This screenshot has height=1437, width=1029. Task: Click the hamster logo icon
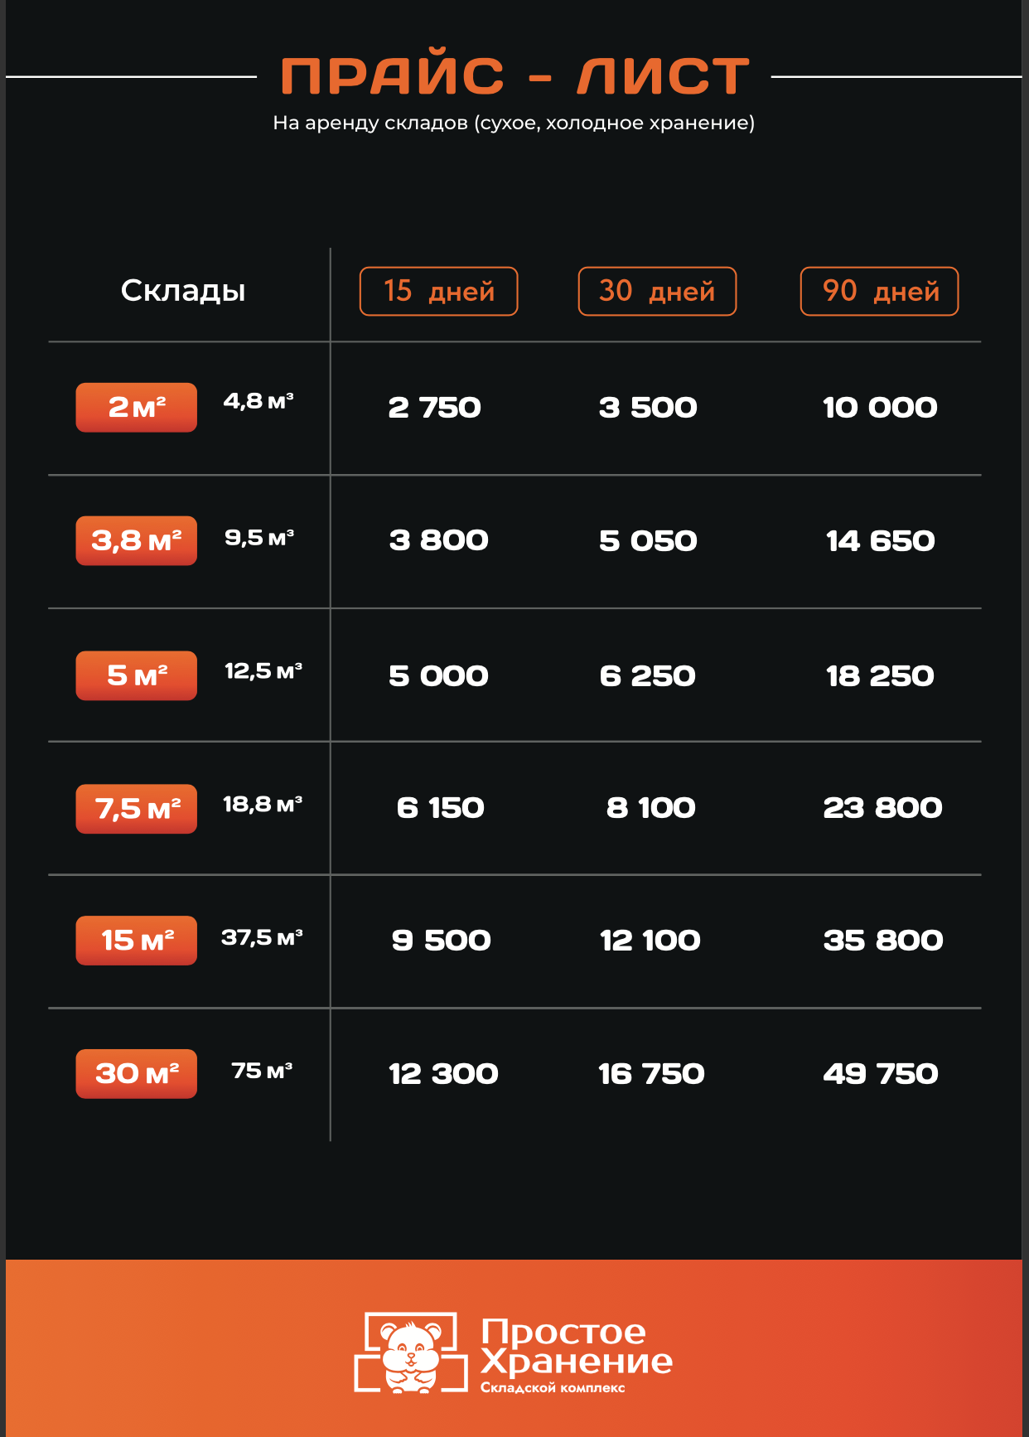pyautogui.click(x=411, y=1352)
